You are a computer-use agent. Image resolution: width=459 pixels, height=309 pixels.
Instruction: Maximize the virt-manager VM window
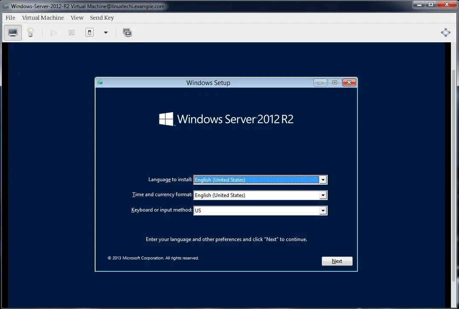pos(431,4)
